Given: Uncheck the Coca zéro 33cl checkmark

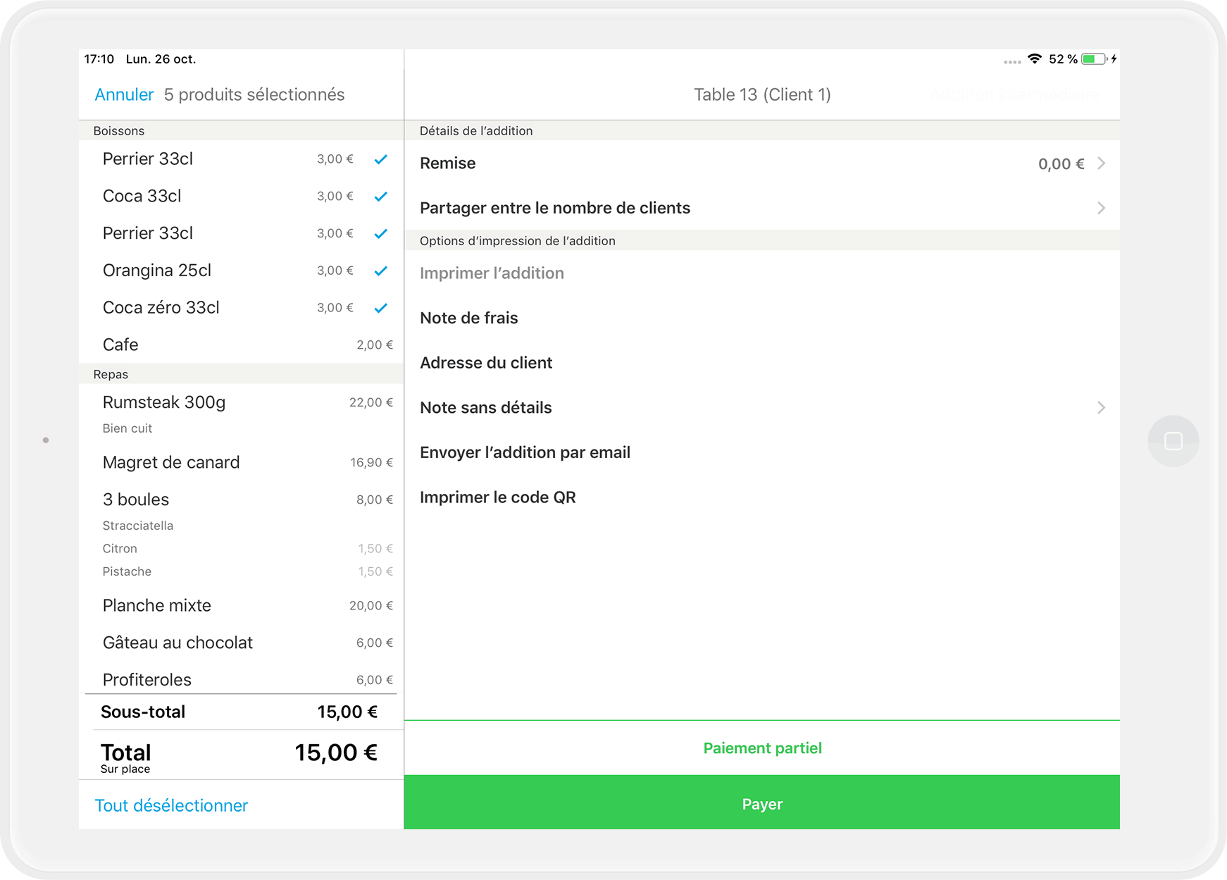Looking at the screenshot, I should (380, 308).
